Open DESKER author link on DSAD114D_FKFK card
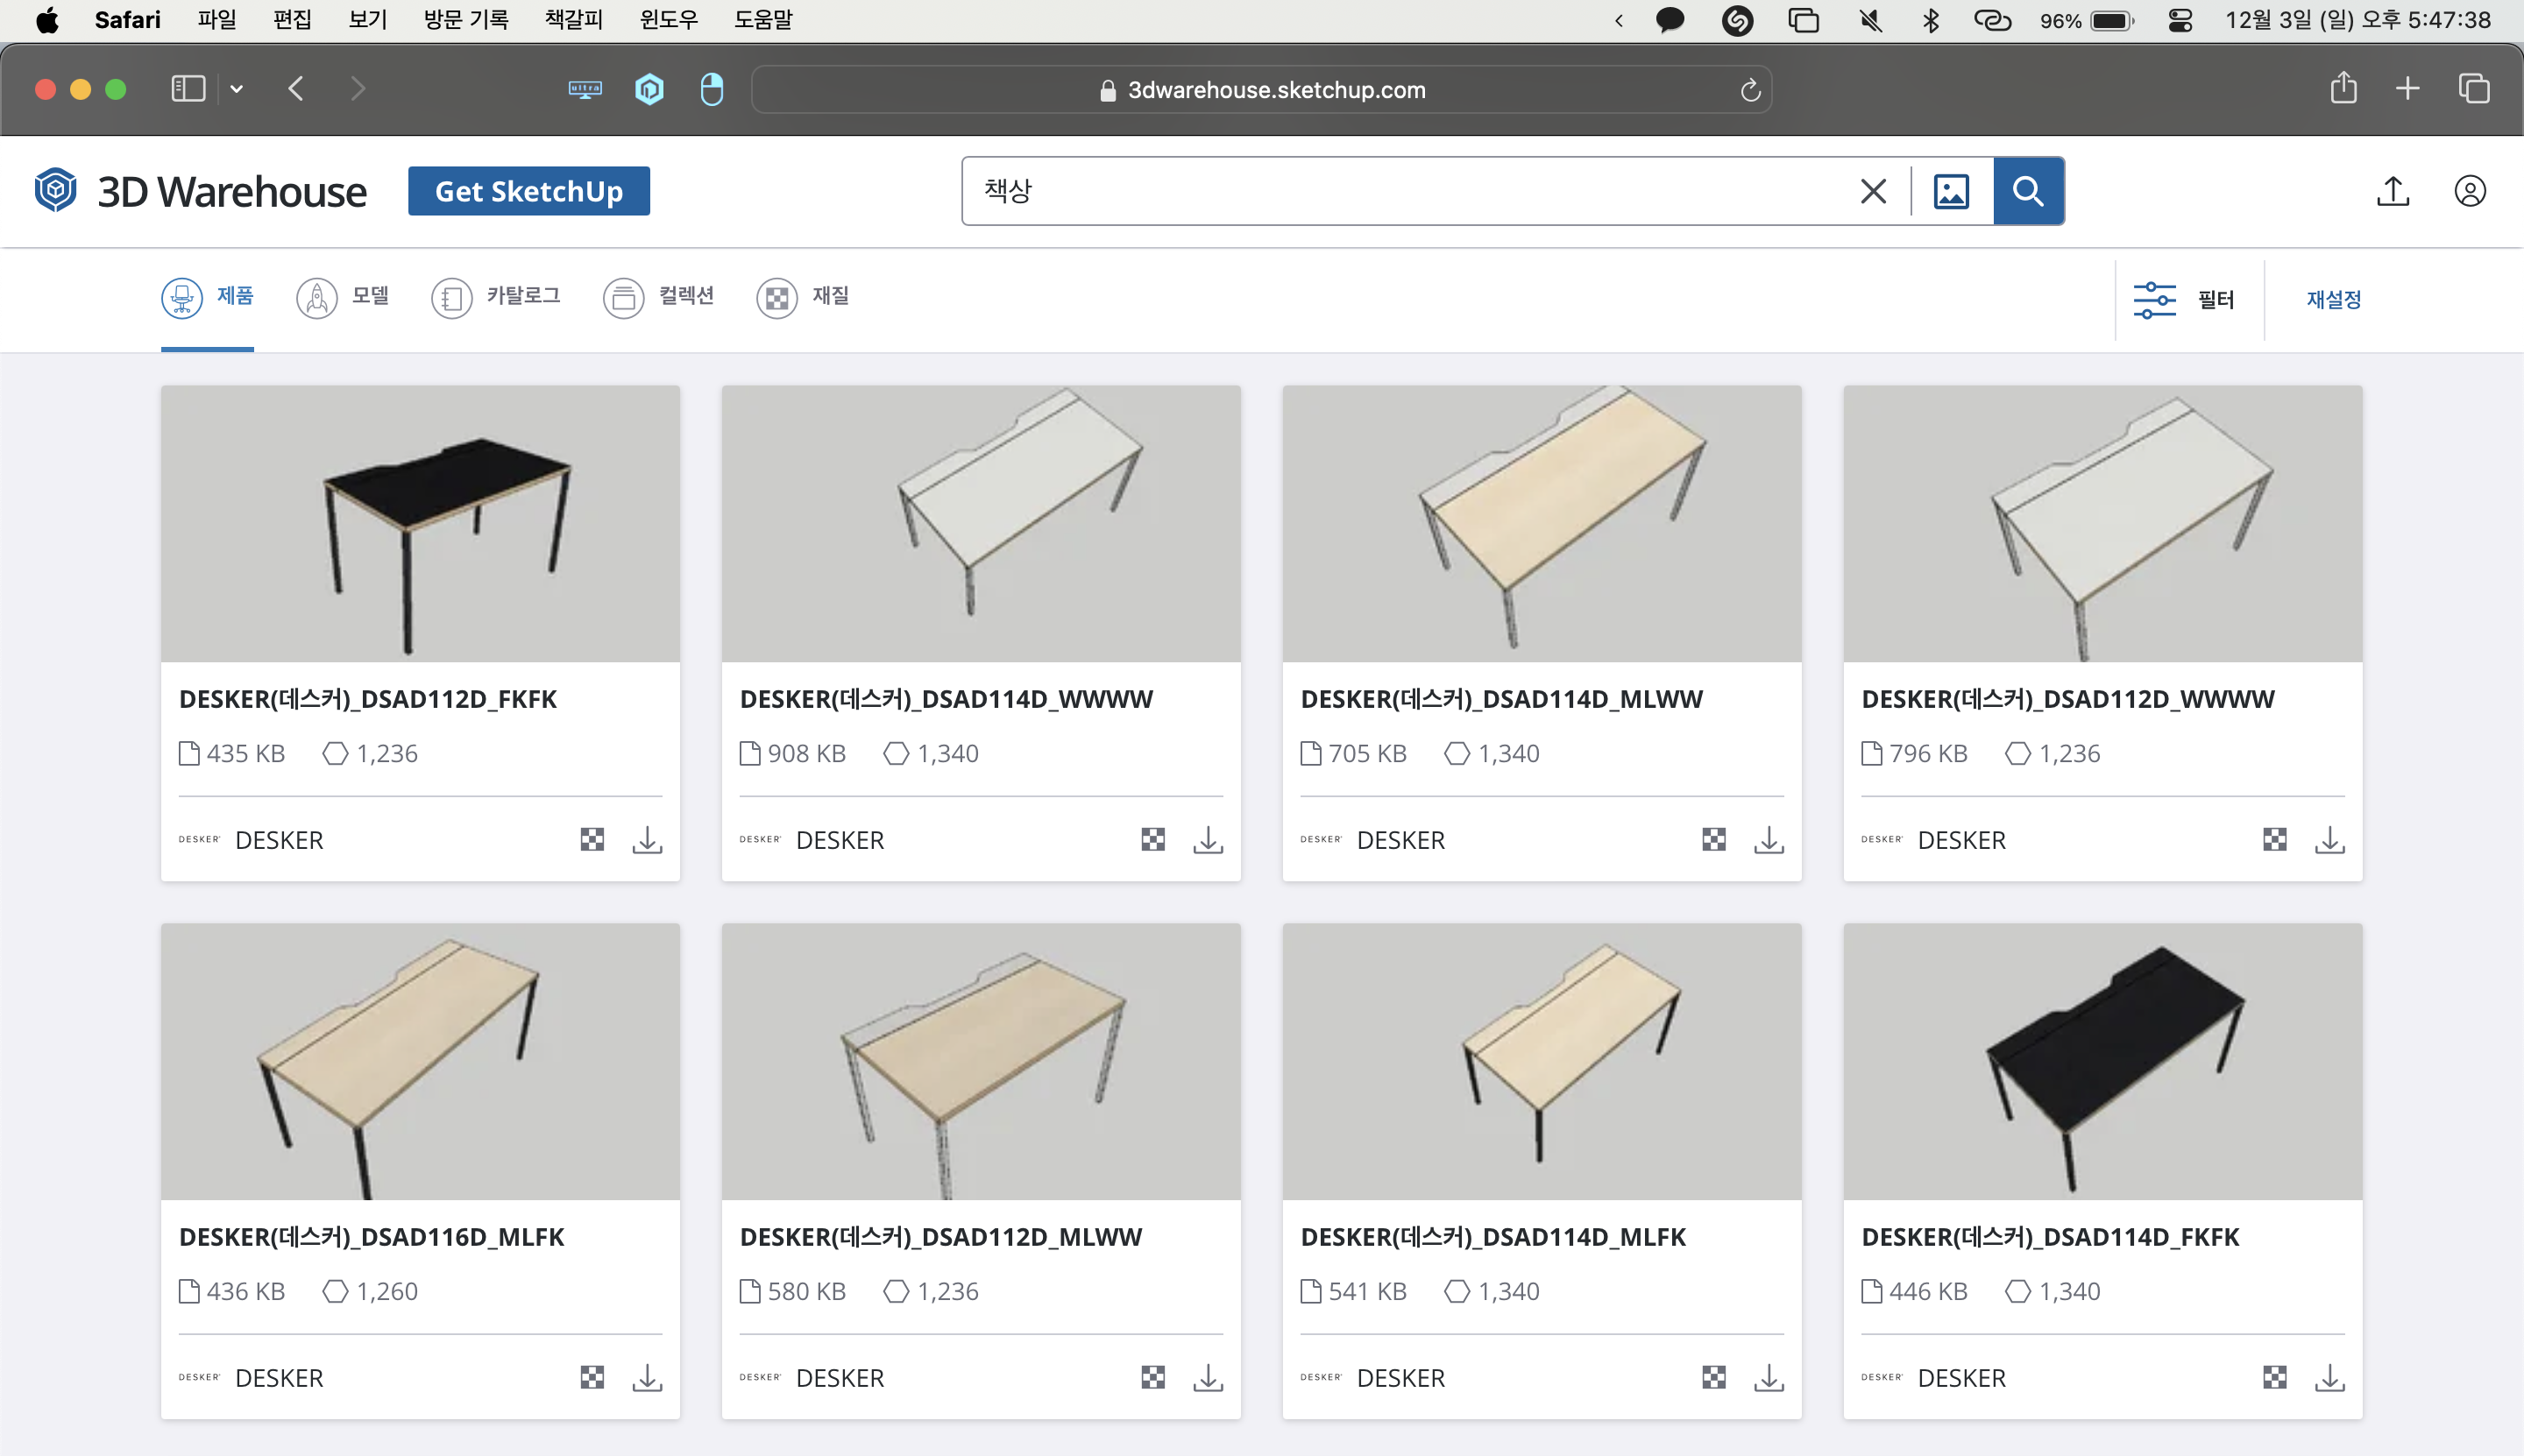The height and width of the screenshot is (1456, 2524). pyautogui.click(x=1961, y=1378)
